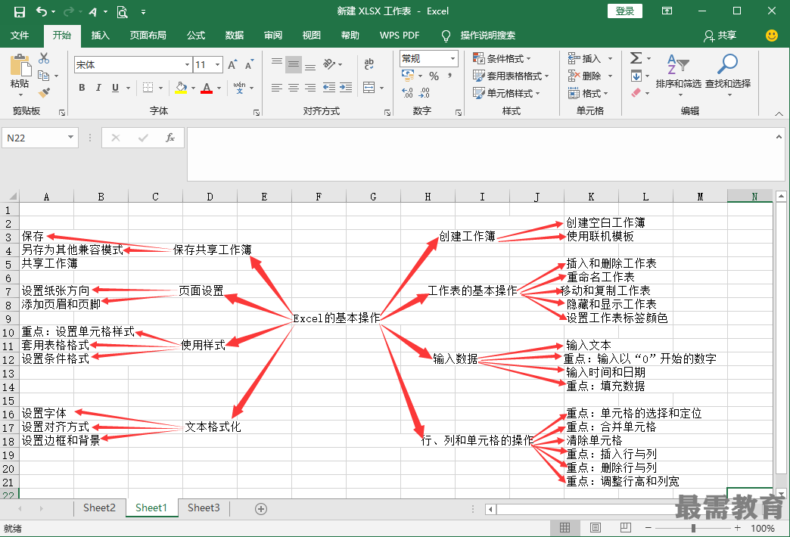The image size is (790, 537).
Task: Click the Increase Decimal icon
Action: (x=408, y=93)
